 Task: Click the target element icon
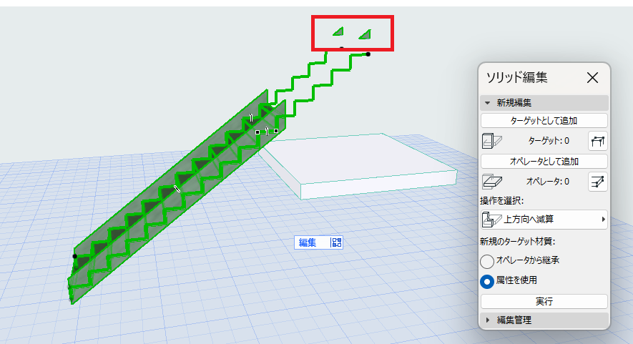tap(491, 141)
